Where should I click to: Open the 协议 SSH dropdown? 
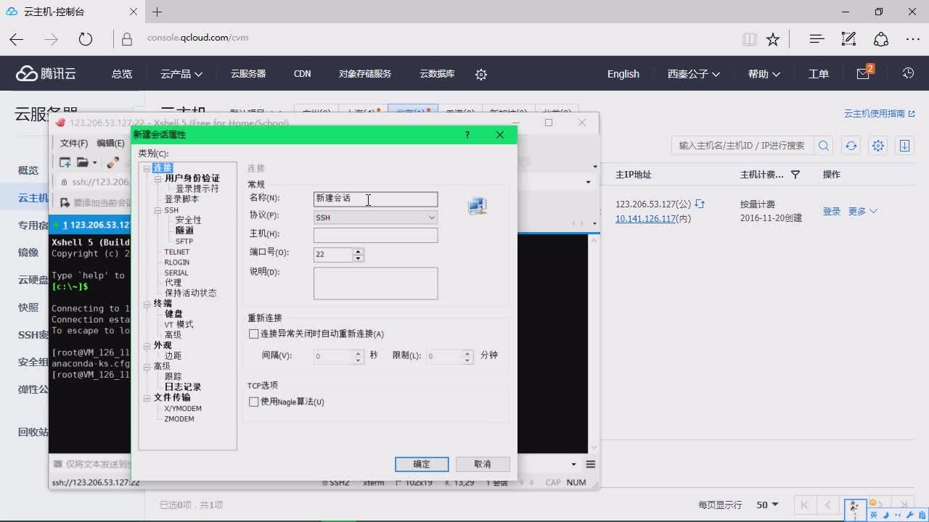click(375, 217)
